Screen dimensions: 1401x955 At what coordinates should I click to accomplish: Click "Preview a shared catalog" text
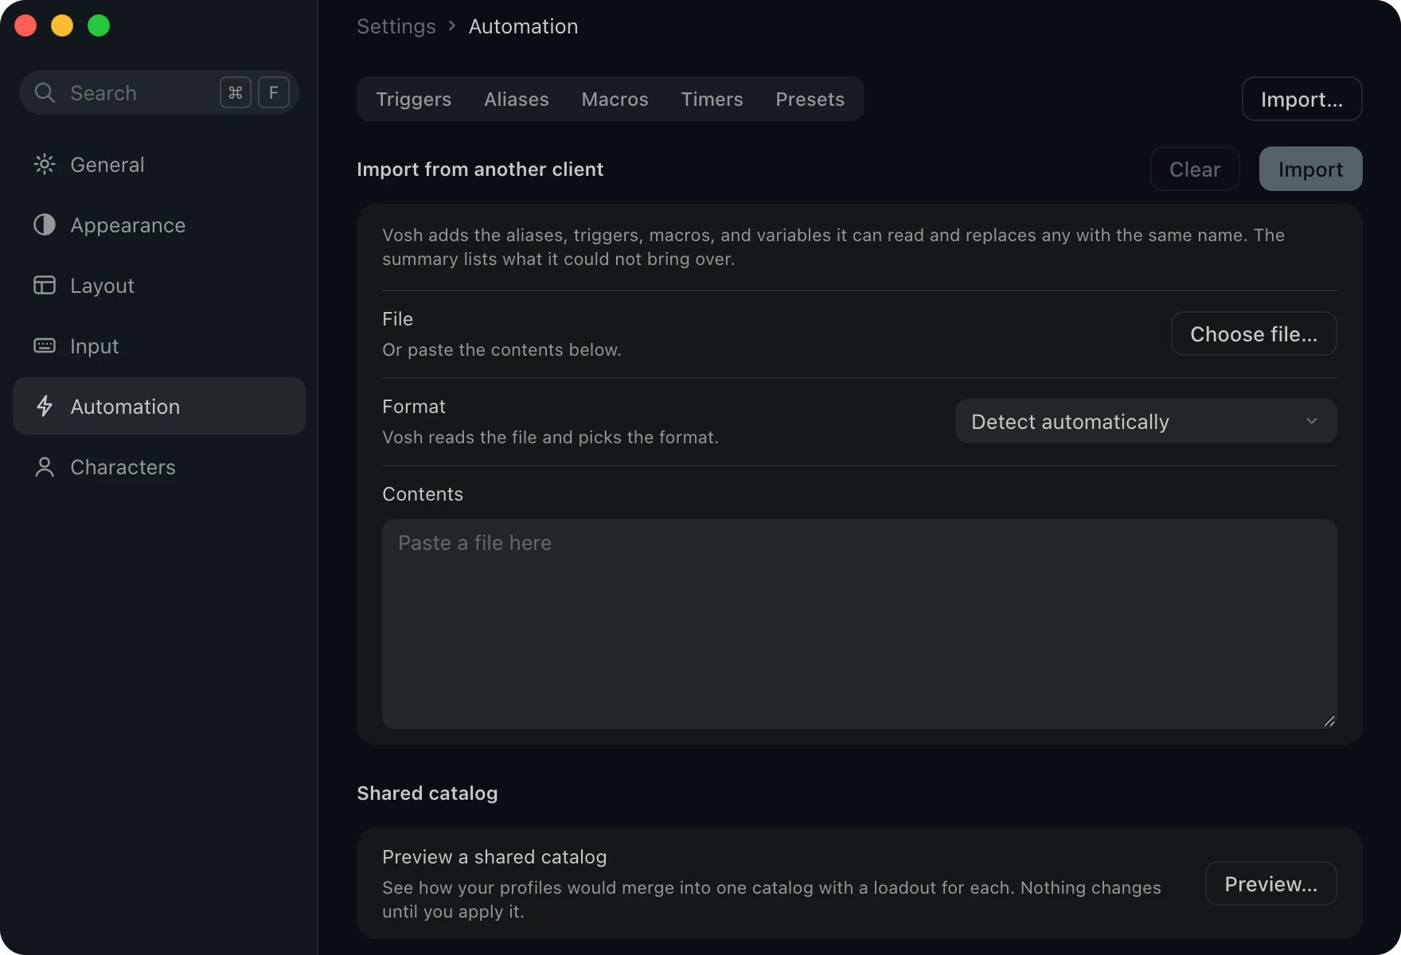tap(494, 856)
